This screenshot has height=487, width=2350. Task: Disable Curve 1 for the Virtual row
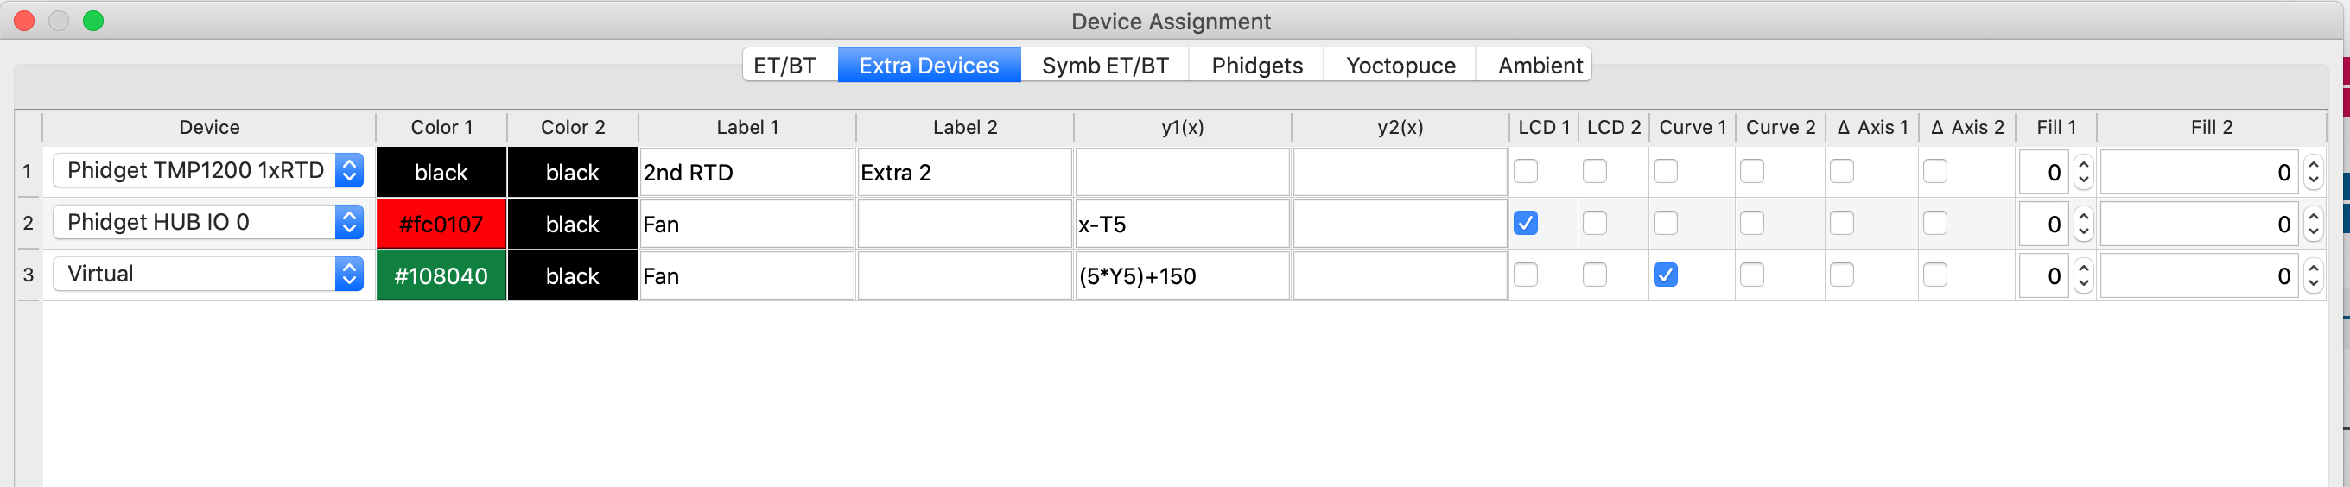pyautogui.click(x=1665, y=275)
